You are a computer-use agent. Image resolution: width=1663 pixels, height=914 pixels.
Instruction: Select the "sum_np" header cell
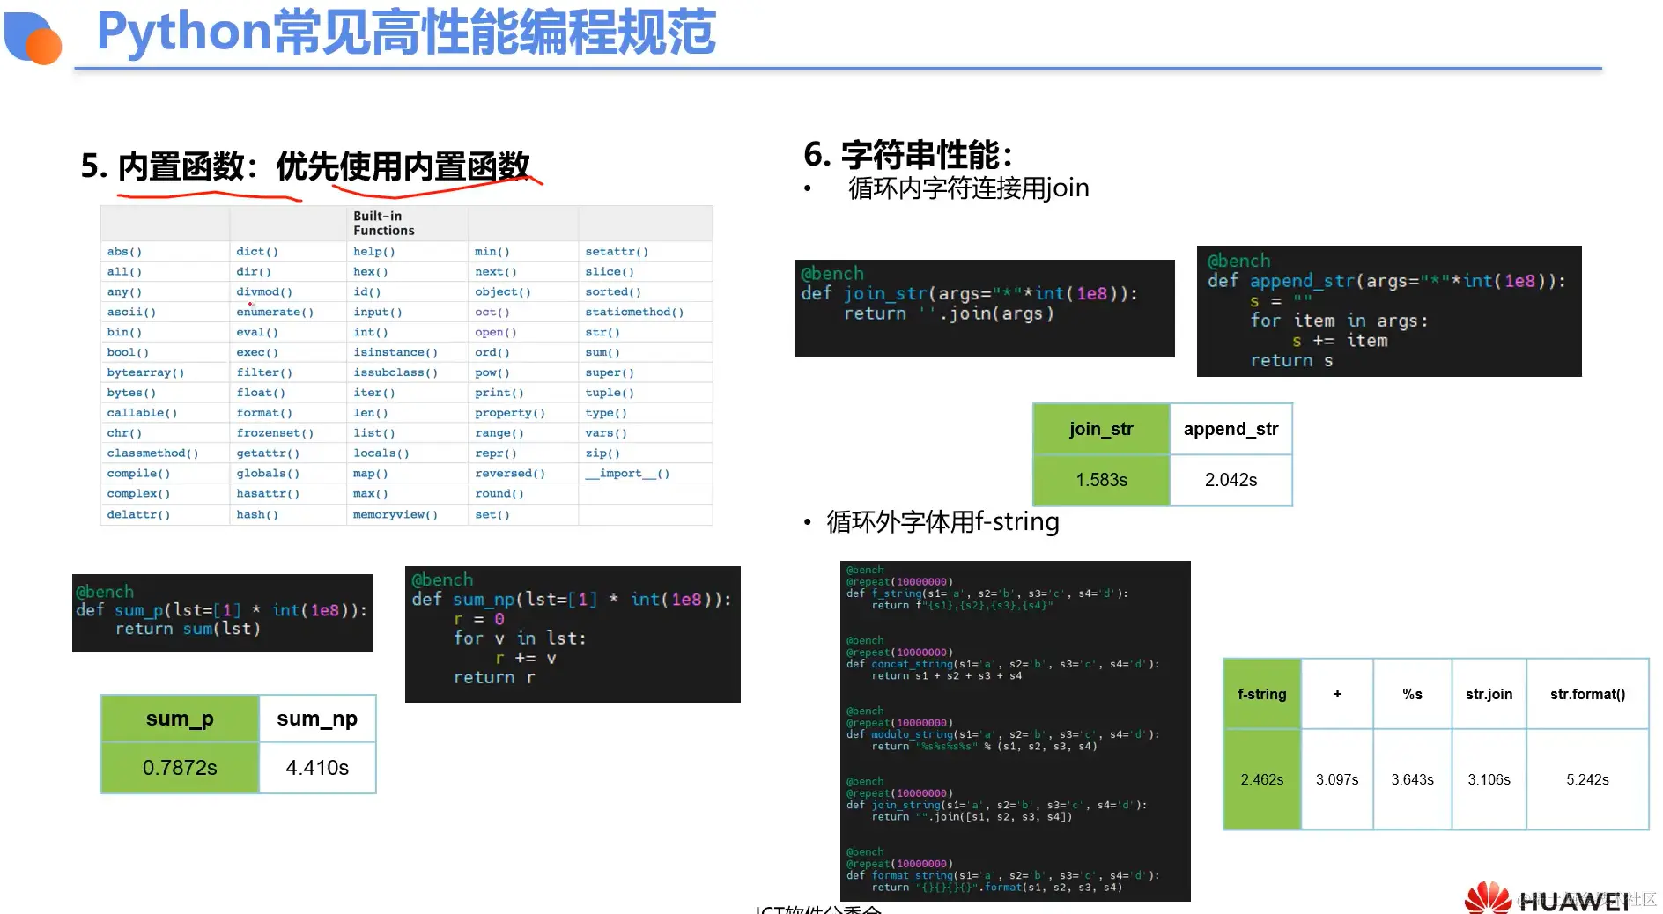(x=317, y=719)
